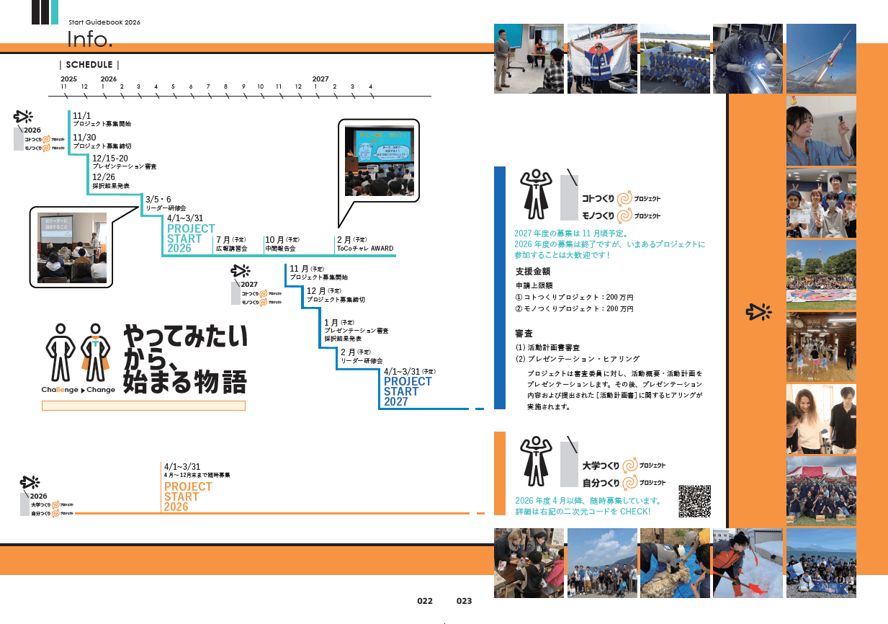Click the blue vertical bar beside 支援金額
This screenshot has height=624, width=888.
pos(499,288)
